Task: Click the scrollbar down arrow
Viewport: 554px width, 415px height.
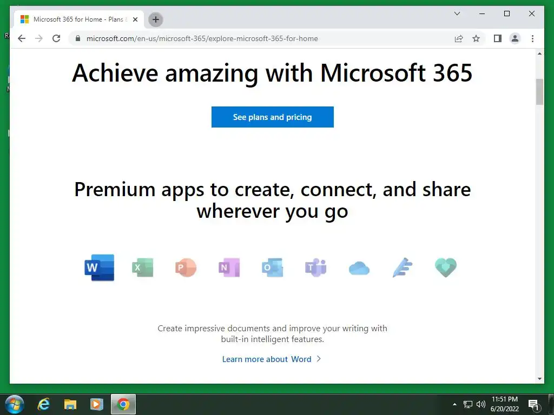Action: pos(539,379)
